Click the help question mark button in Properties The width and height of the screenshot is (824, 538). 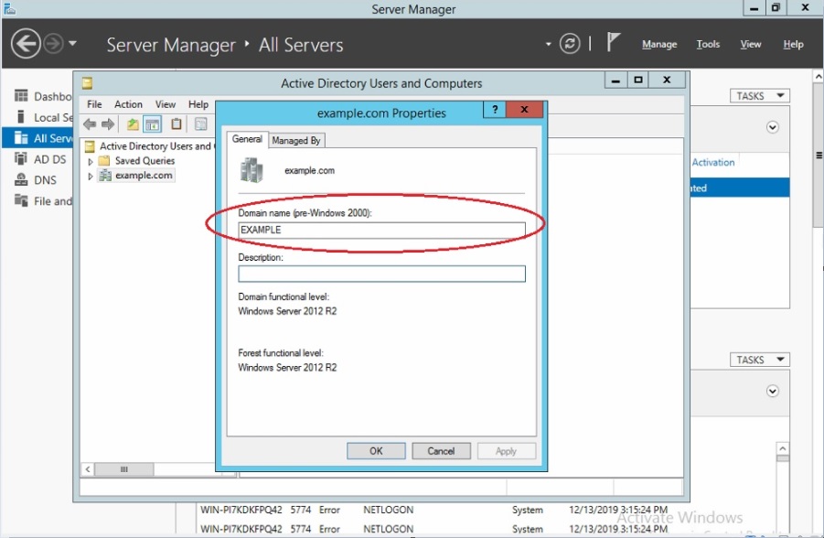pyautogui.click(x=495, y=110)
